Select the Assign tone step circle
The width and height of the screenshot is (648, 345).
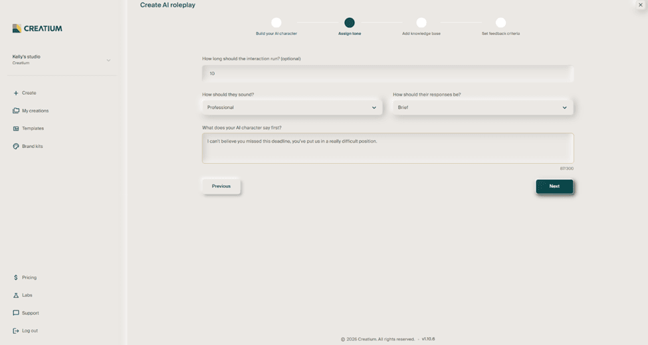click(350, 23)
